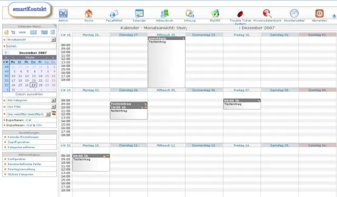Open the 08:00 5h entry on Montag 10.
This screenshot has width=337, height=197.
pyautogui.click(x=91, y=163)
